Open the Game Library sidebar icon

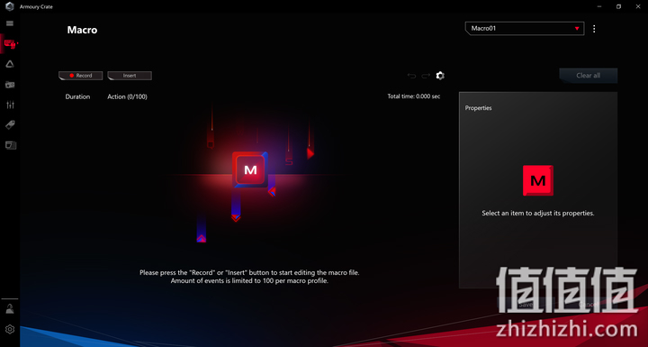pos(10,85)
